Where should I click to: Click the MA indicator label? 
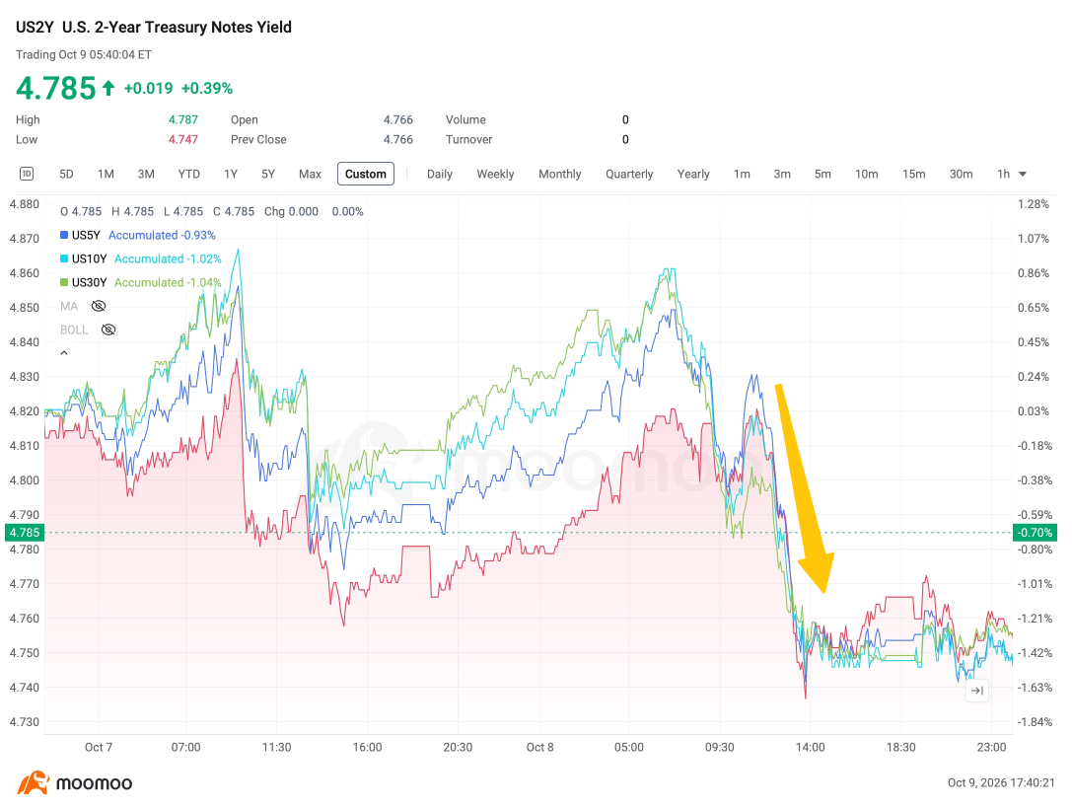[69, 306]
